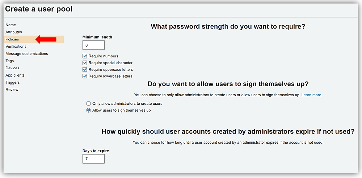Disable Require uppercase letters checkbox
Viewport: 362px width, 178px height.
[x=85, y=70]
